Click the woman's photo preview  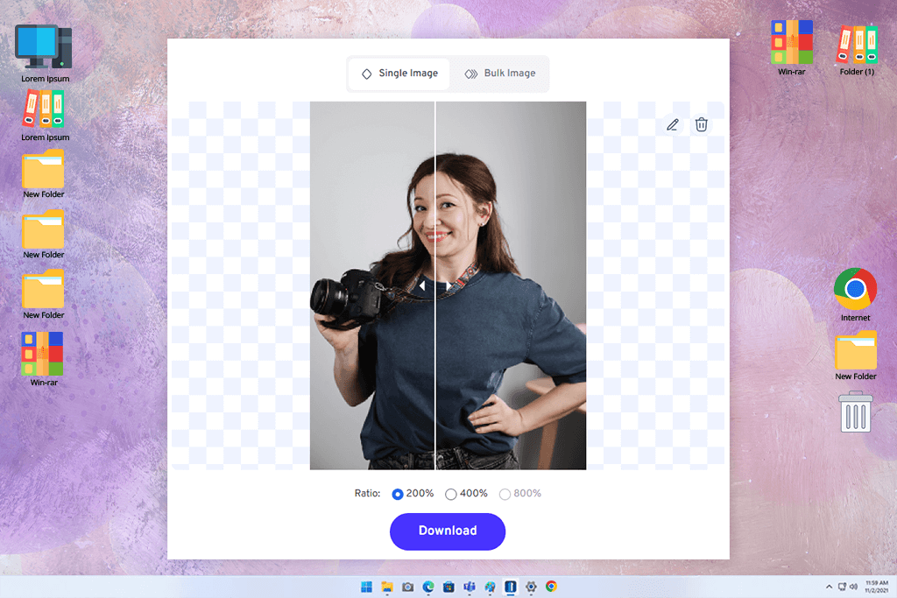click(x=448, y=285)
